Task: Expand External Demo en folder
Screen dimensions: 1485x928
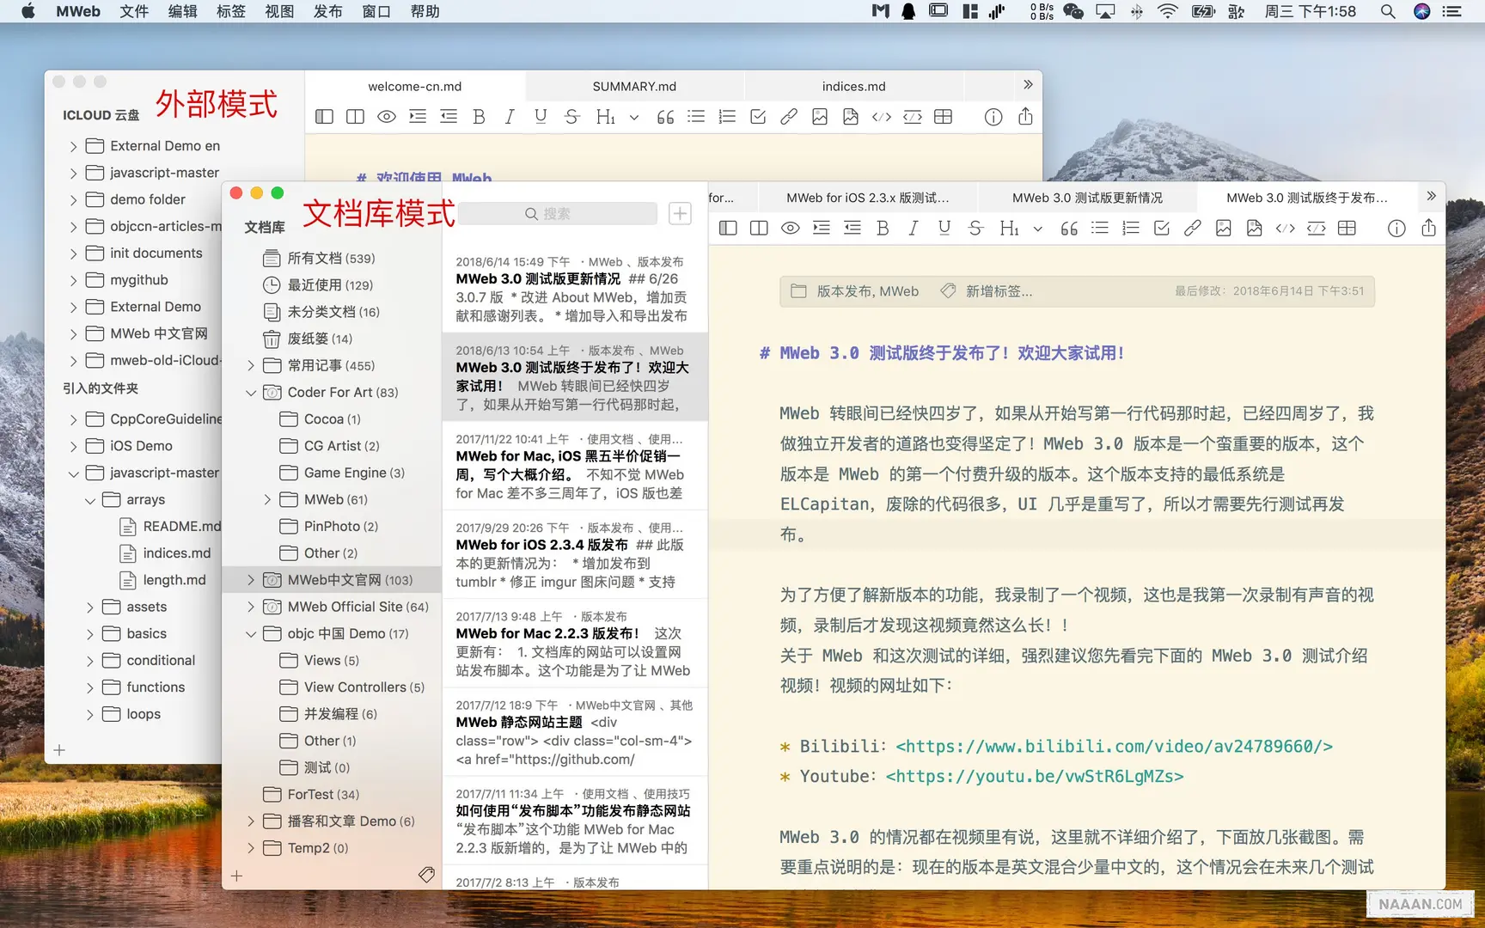Action: (x=73, y=146)
